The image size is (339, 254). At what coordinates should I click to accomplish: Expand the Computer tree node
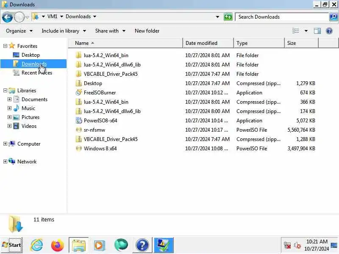click(5, 144)
